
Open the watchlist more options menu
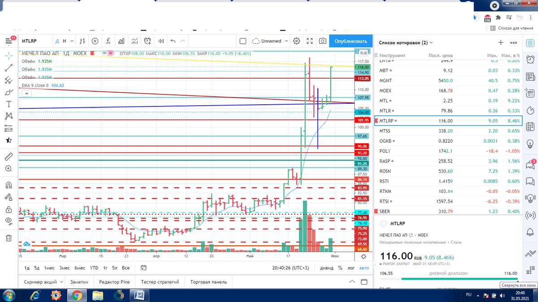click(513, 43)
